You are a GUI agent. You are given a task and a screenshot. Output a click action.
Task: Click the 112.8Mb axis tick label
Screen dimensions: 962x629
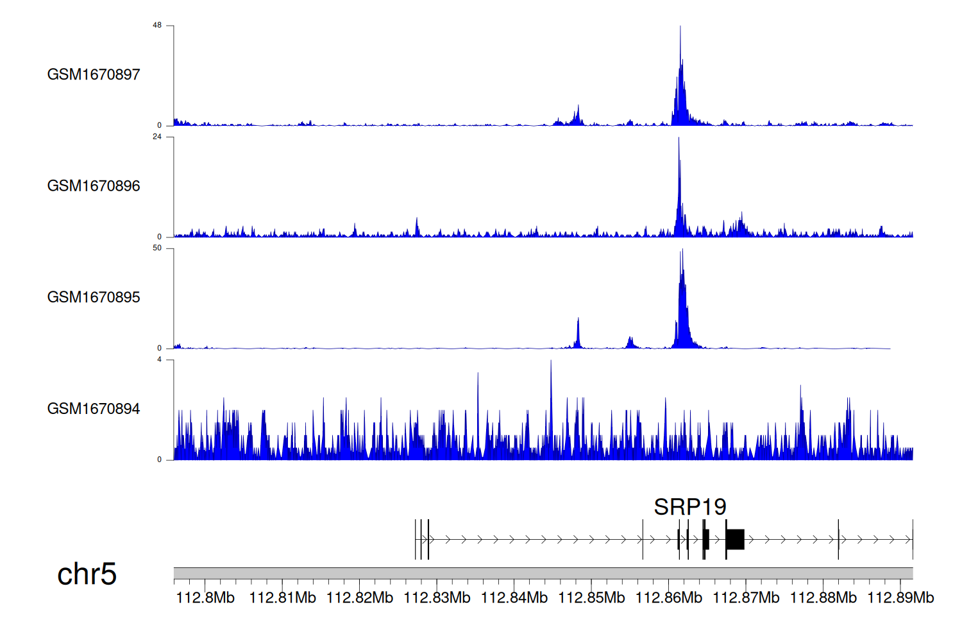(205, 598)
